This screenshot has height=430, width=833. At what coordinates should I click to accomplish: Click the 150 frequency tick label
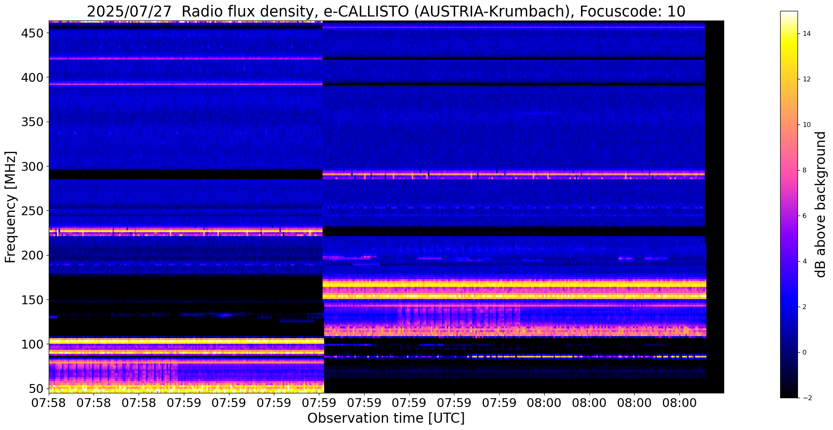pos(33,300)
